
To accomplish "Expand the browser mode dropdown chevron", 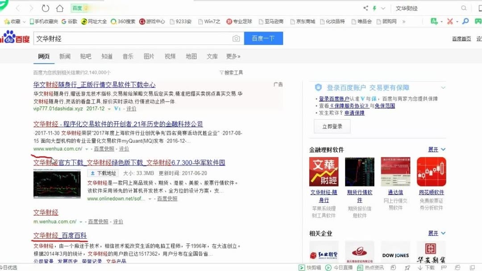I will (383, 8).
